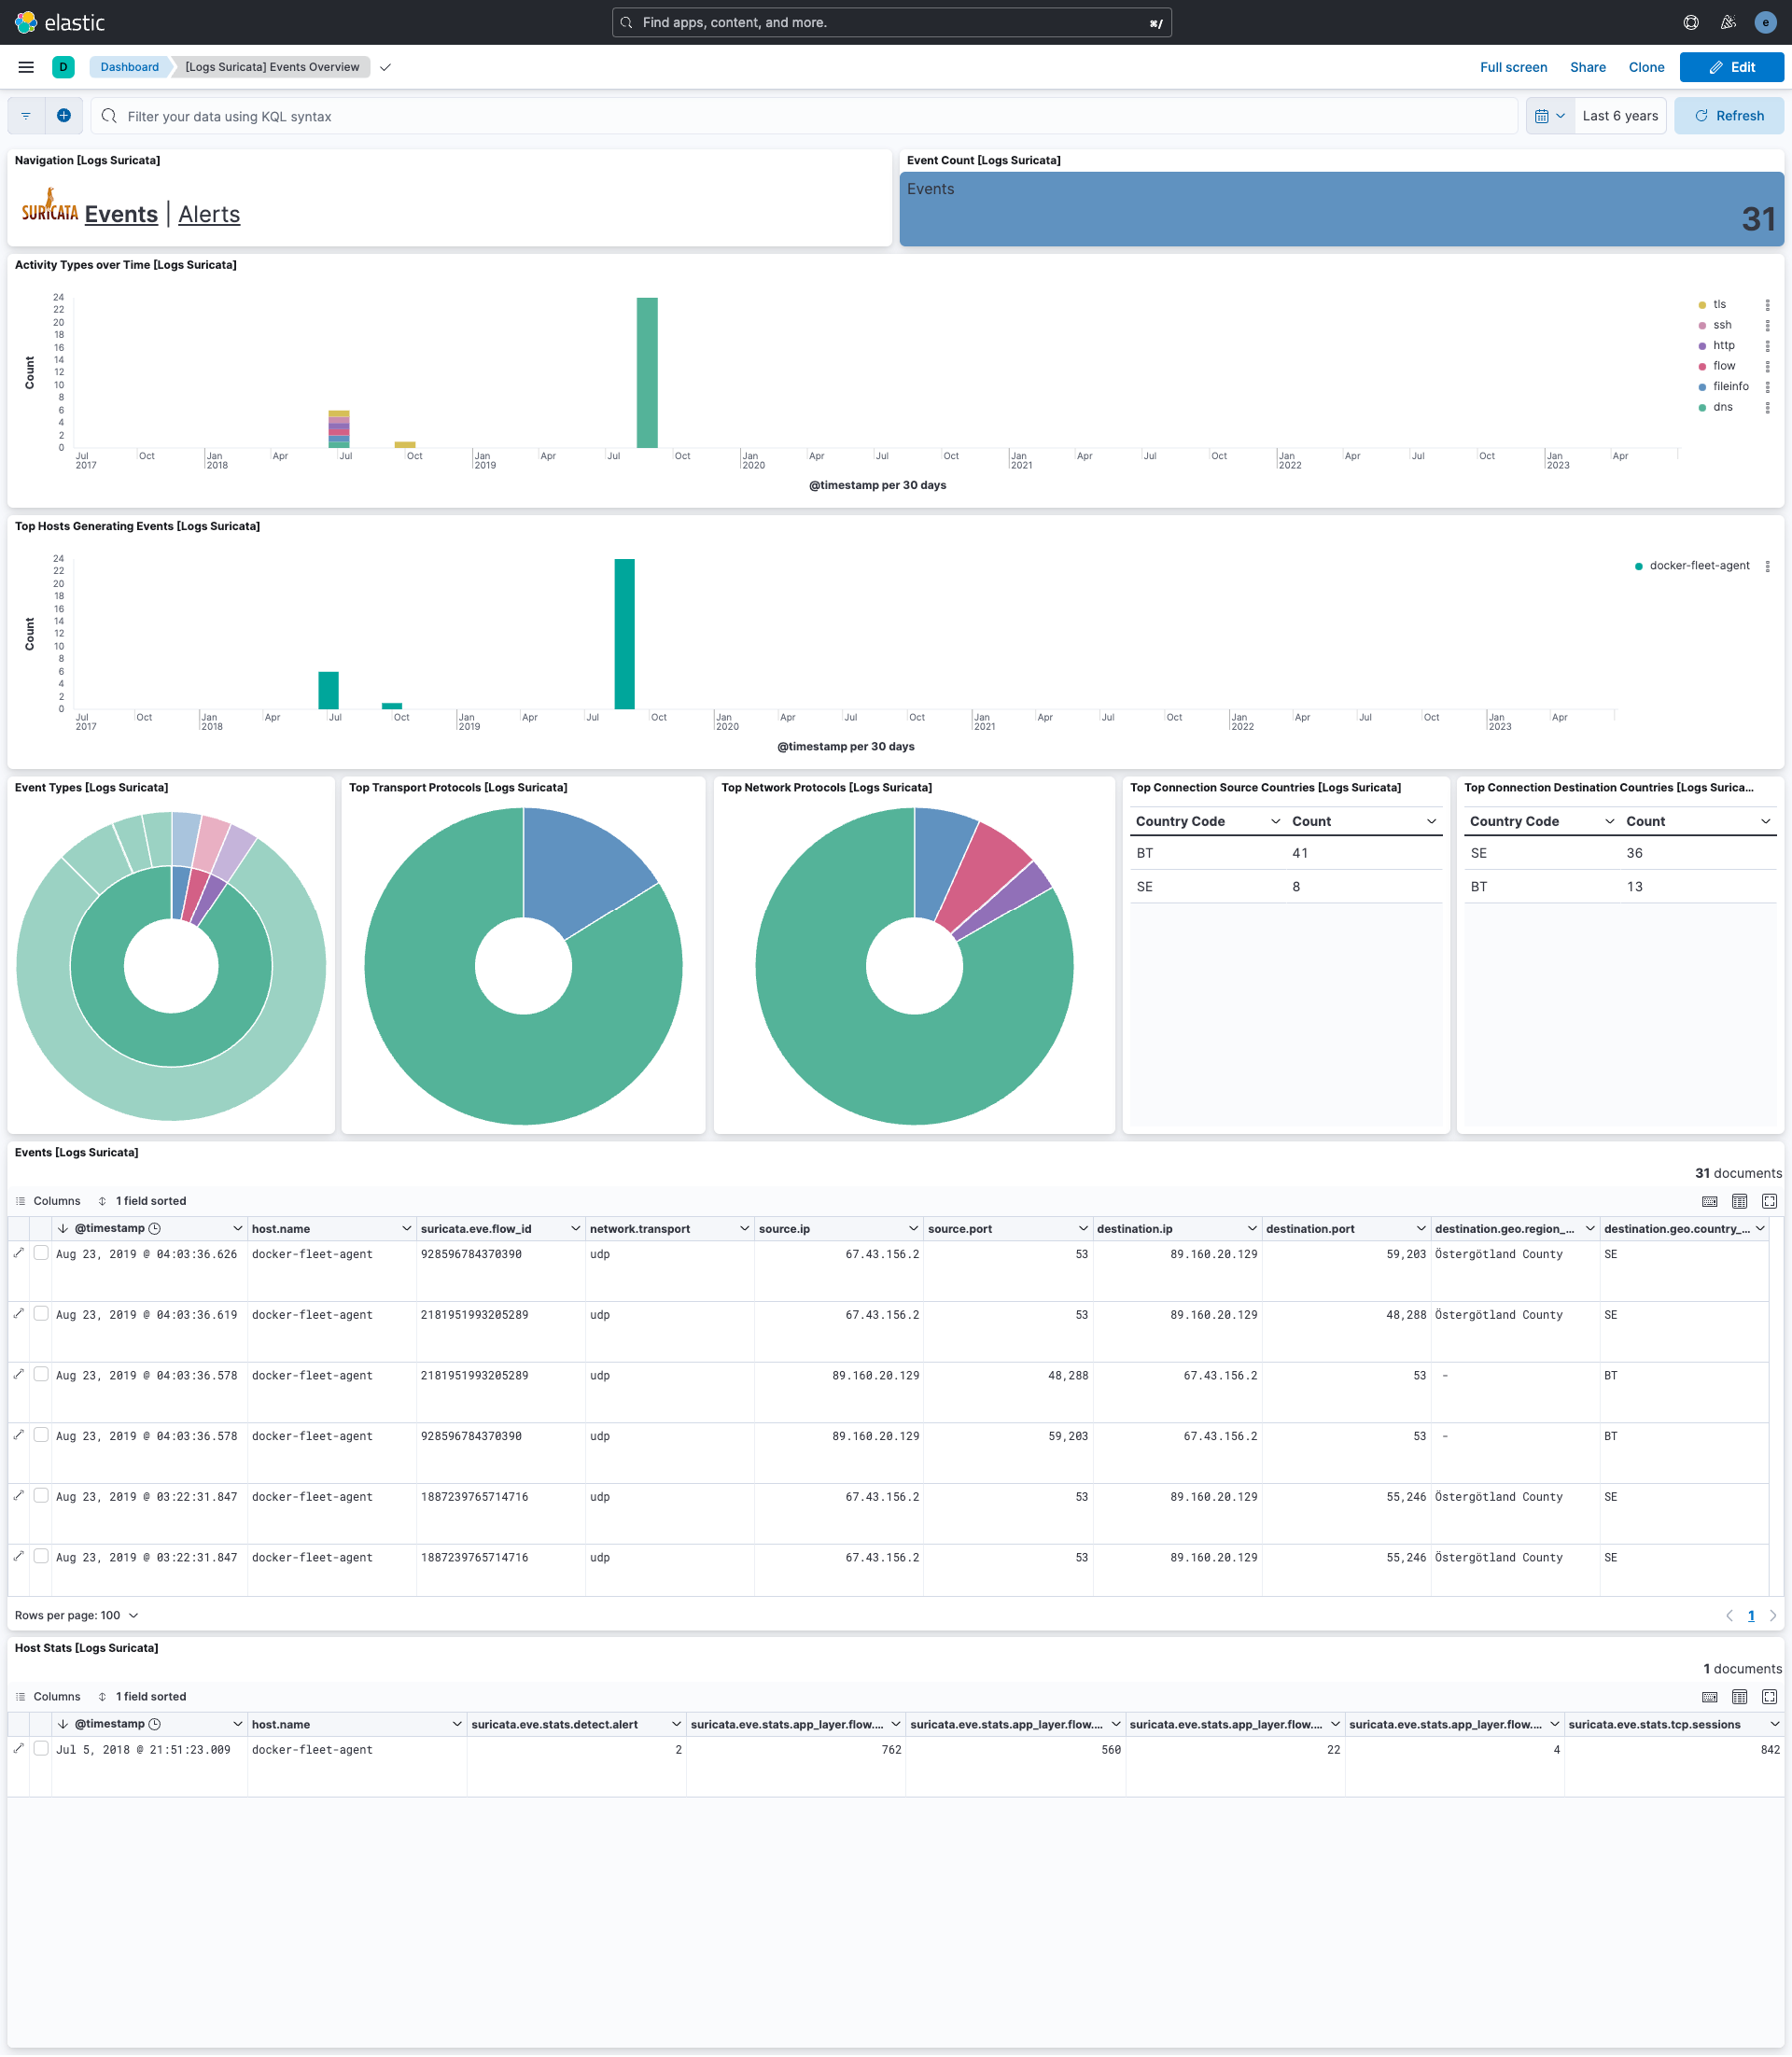Screen dimensions: 1792x2057
Task: Open the main navigation hamburger menu
Action: pyautogui.click(x=26, y=67)
